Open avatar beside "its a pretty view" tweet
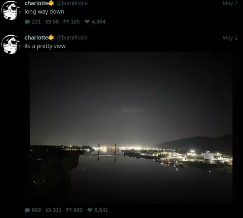 (10, 44)
